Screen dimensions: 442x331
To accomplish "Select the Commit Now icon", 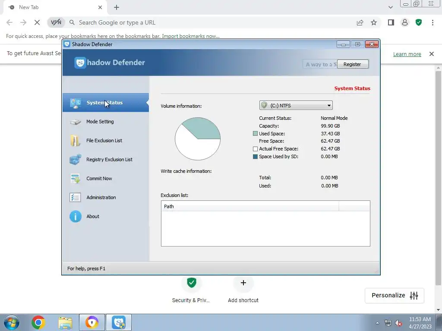I will (76, 178).
